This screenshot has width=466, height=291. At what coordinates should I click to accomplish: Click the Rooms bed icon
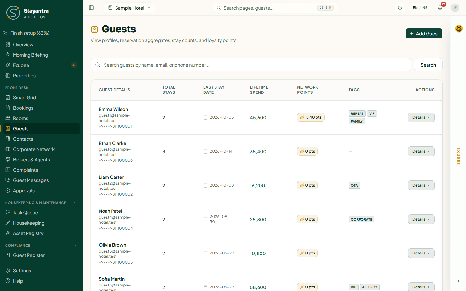point(8,118)
